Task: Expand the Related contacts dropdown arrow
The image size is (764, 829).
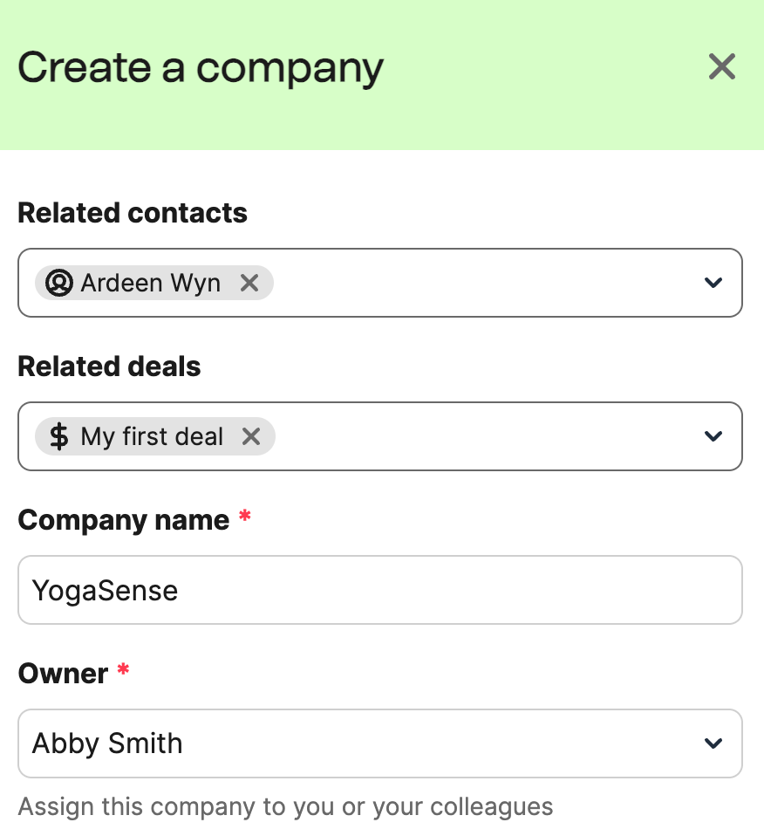Action: coord(713,283)
